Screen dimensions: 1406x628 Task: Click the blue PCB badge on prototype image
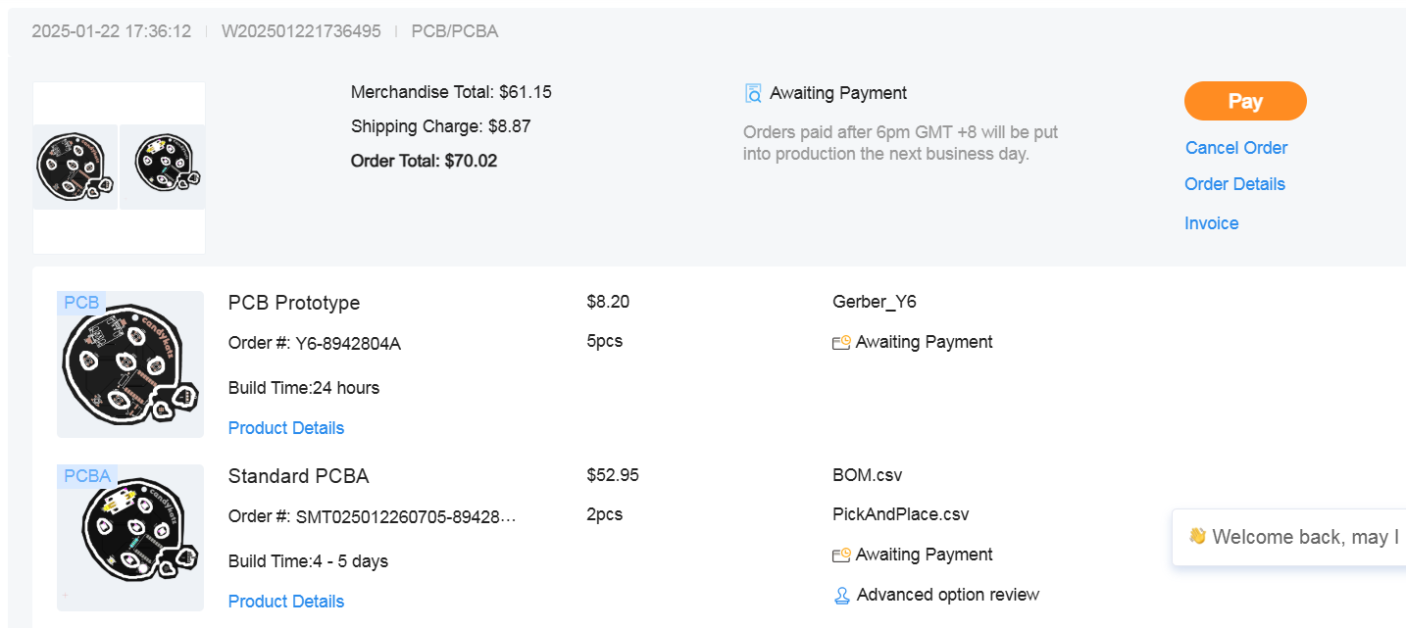[x=81, y=303]
